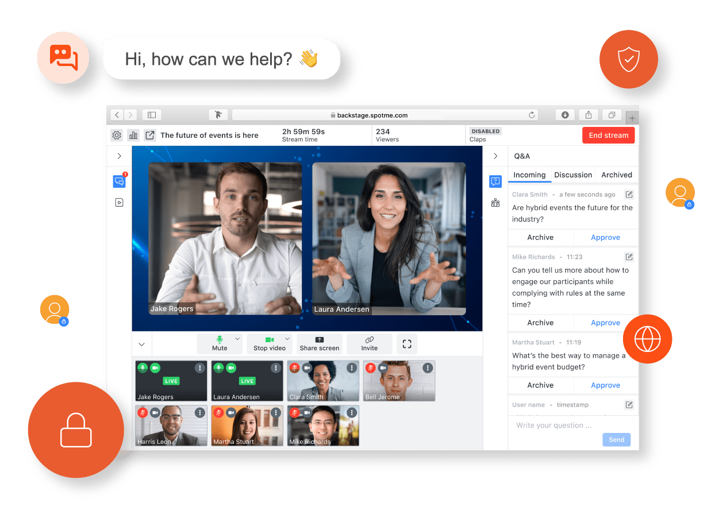
Task: Toggle Jake Rogers' camera in thumbnail
Action: point(155,367)
